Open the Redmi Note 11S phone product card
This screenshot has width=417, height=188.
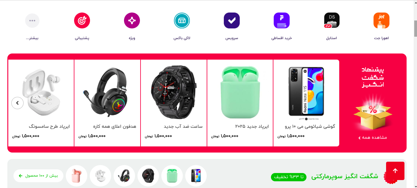pyautogui.click(x=306, y=103)
